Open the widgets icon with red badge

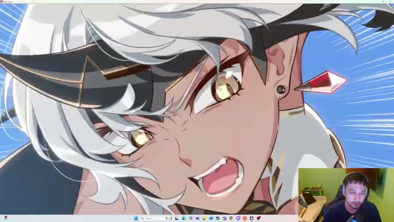point(5,218)
